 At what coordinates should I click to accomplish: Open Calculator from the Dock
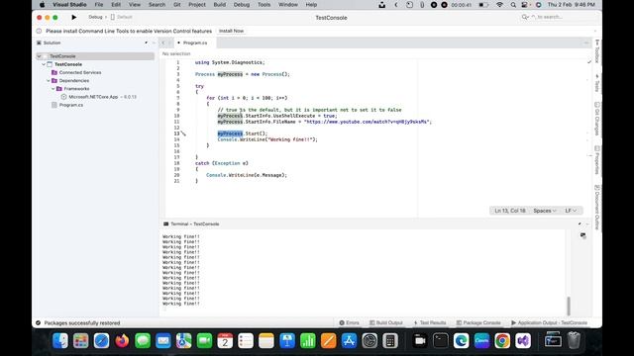[x=390, y=341]
